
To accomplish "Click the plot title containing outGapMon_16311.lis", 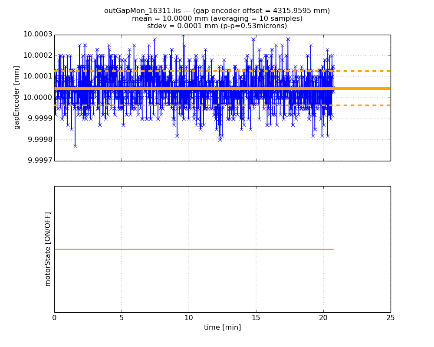I will pyautogui.click(x=217, y=11).
